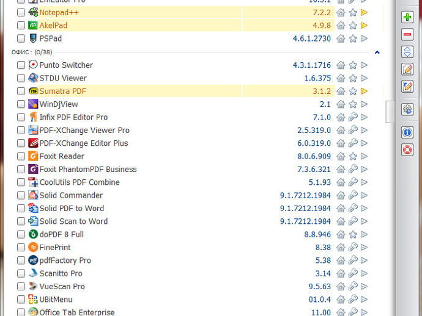Click key icon for Foxit PhantomPDF Business
The image size is (422, 316).
[x=353, y=169]
